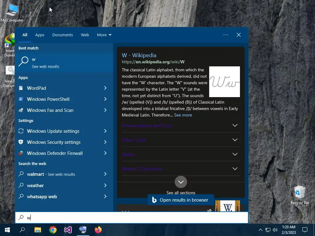Open the Recycle Bin desktop icon
Image resolution: width=315 pixels, height=236 pixels.
click(x=300, y=195)
